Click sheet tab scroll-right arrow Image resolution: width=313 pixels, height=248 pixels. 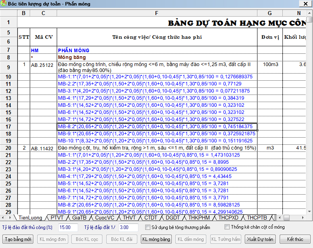coord(10,218)
